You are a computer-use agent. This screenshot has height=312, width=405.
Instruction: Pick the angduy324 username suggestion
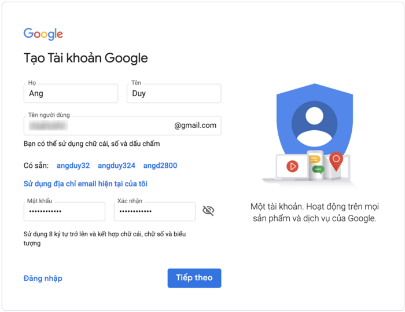(x=116, y=166)
